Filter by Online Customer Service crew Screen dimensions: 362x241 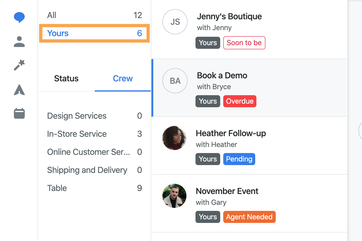click(x=94, y=152)
